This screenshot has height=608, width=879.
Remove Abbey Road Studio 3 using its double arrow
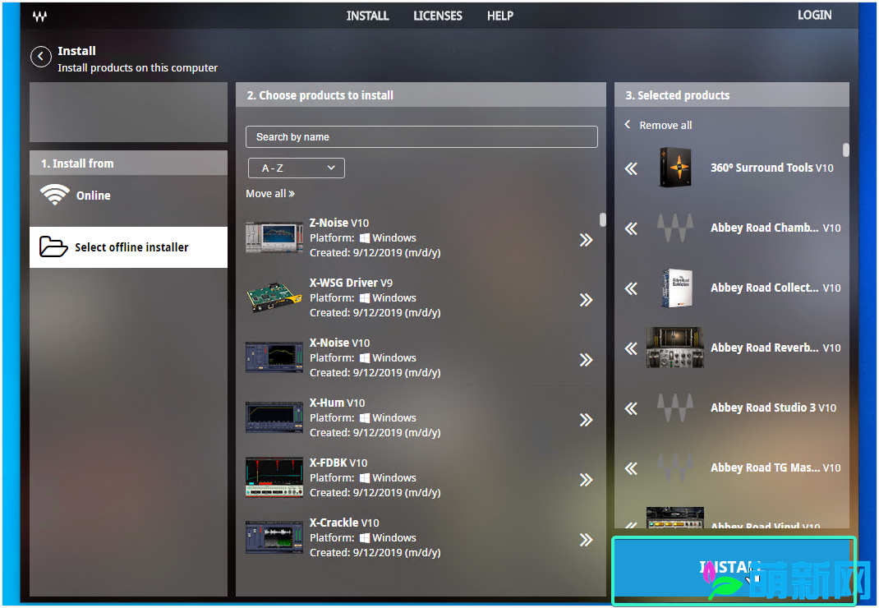pos(631,408)
